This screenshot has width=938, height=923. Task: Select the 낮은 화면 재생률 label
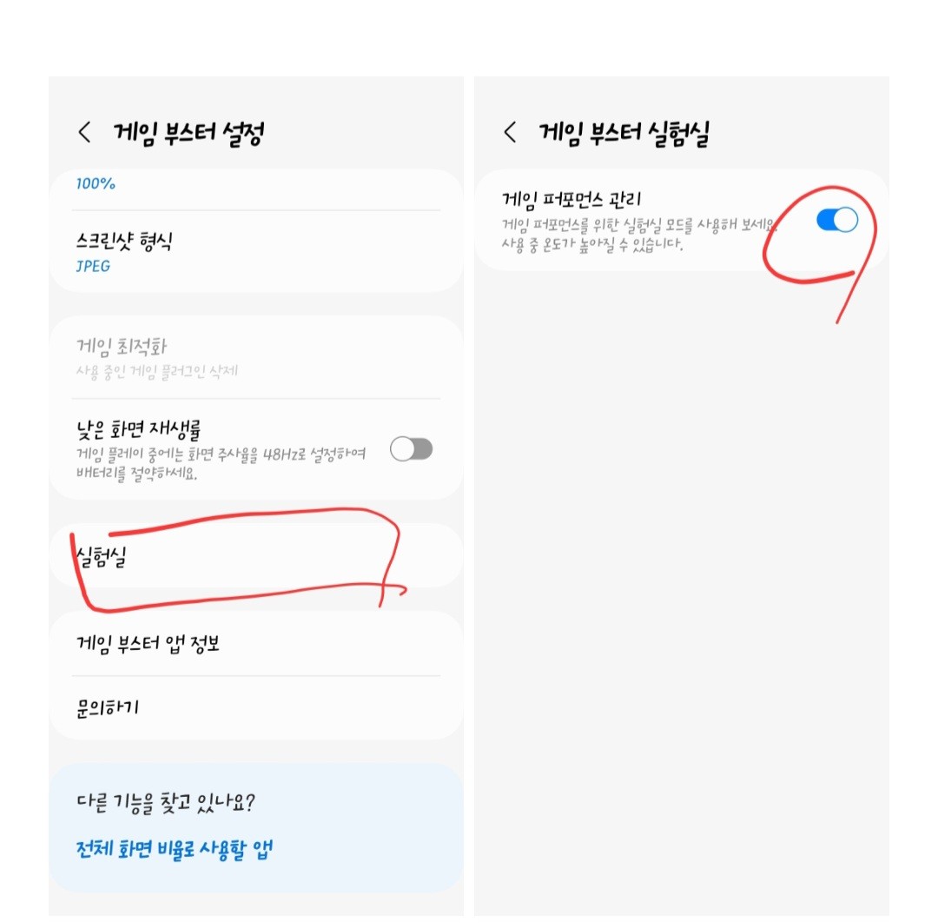click(x=138, y=429)
